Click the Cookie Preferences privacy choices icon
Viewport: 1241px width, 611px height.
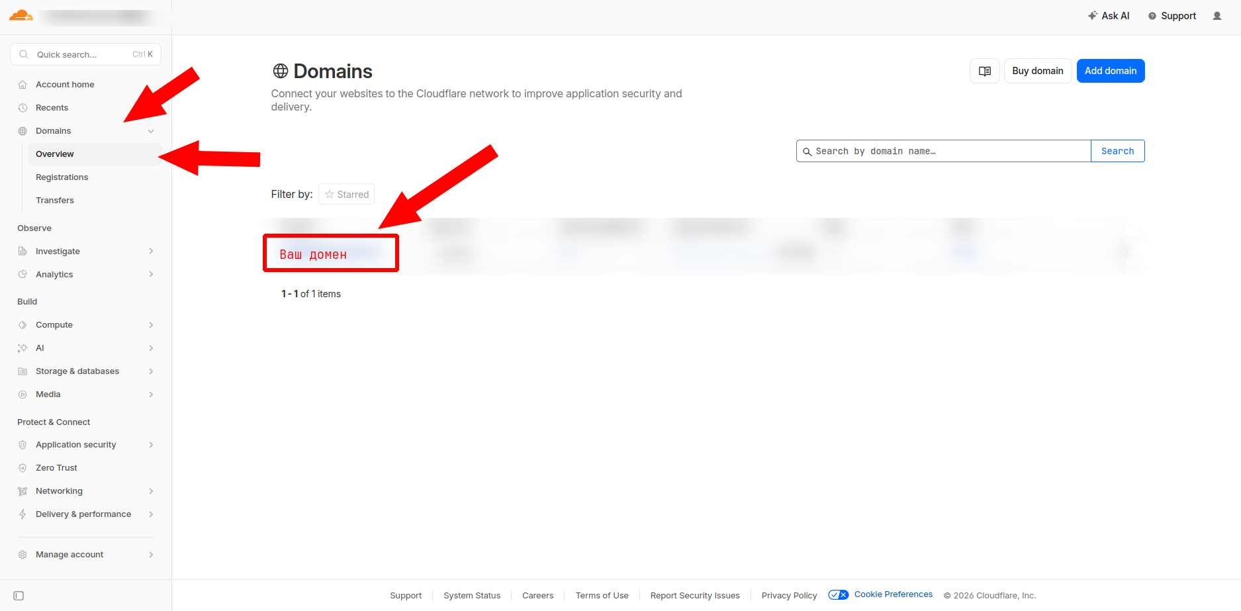pyautogui.click(x=839, y=595)
